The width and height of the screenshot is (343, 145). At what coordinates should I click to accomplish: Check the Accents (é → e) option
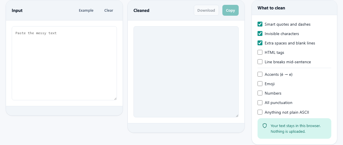pos(260,74)
